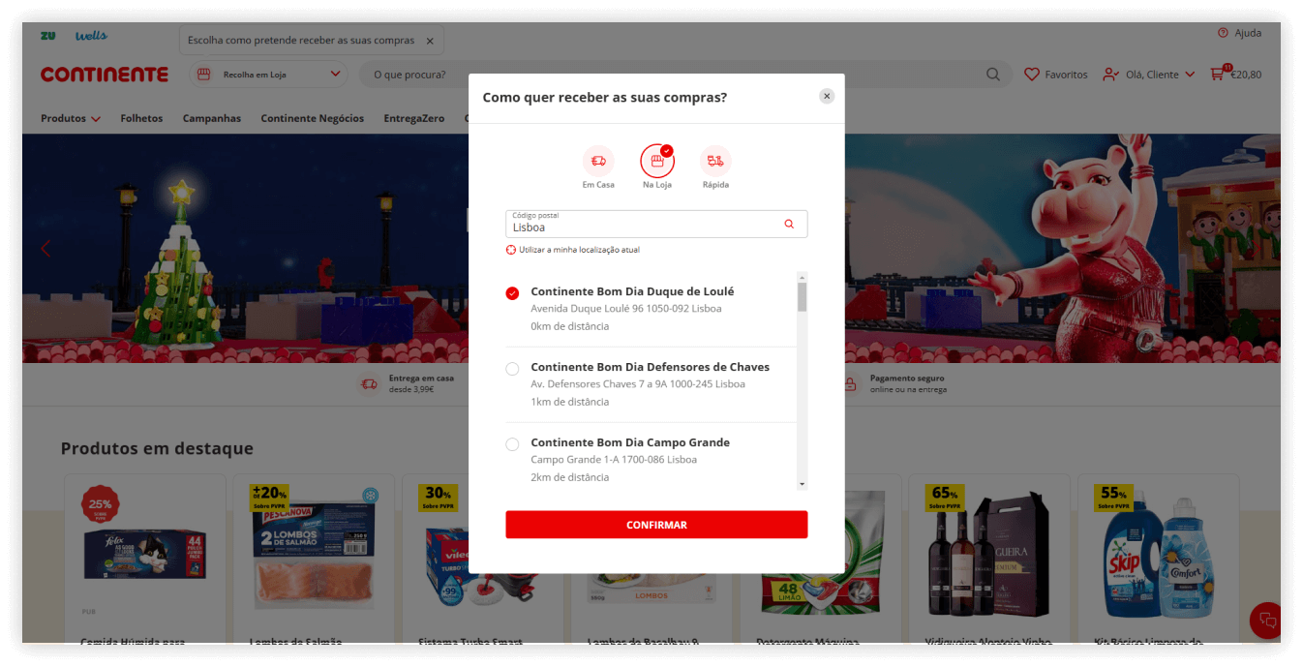1303x667 pixels.
Task: Go to Campanhas in navigation bar
Action: click(211, 118)
